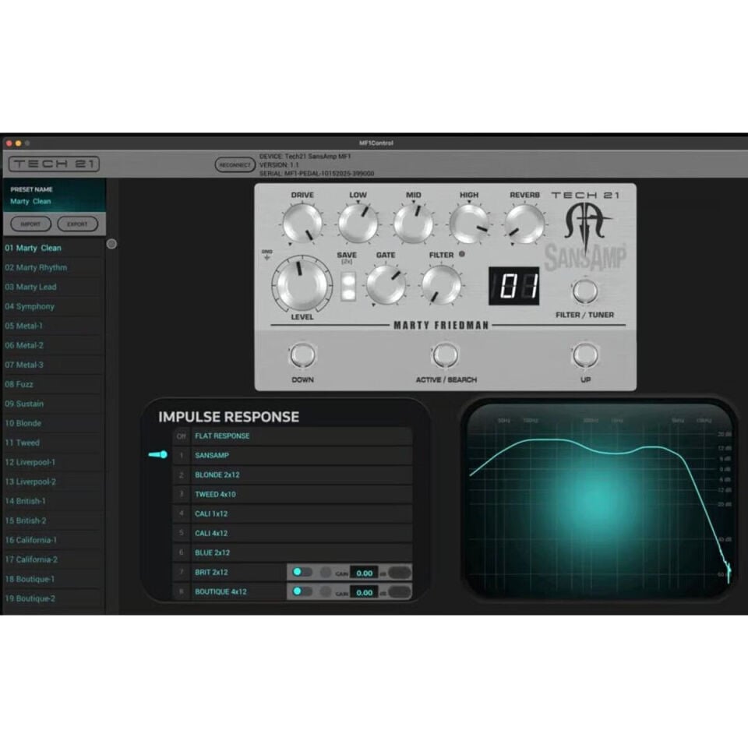748x748 pixels.
Task: Click the EXPORT button
Action: click(77, 224)
